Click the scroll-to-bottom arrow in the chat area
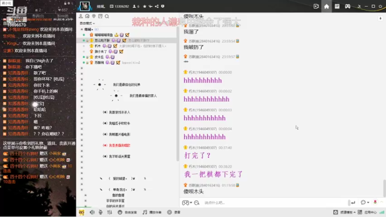Viewport: 386px width, 217px height. (380, 18)
